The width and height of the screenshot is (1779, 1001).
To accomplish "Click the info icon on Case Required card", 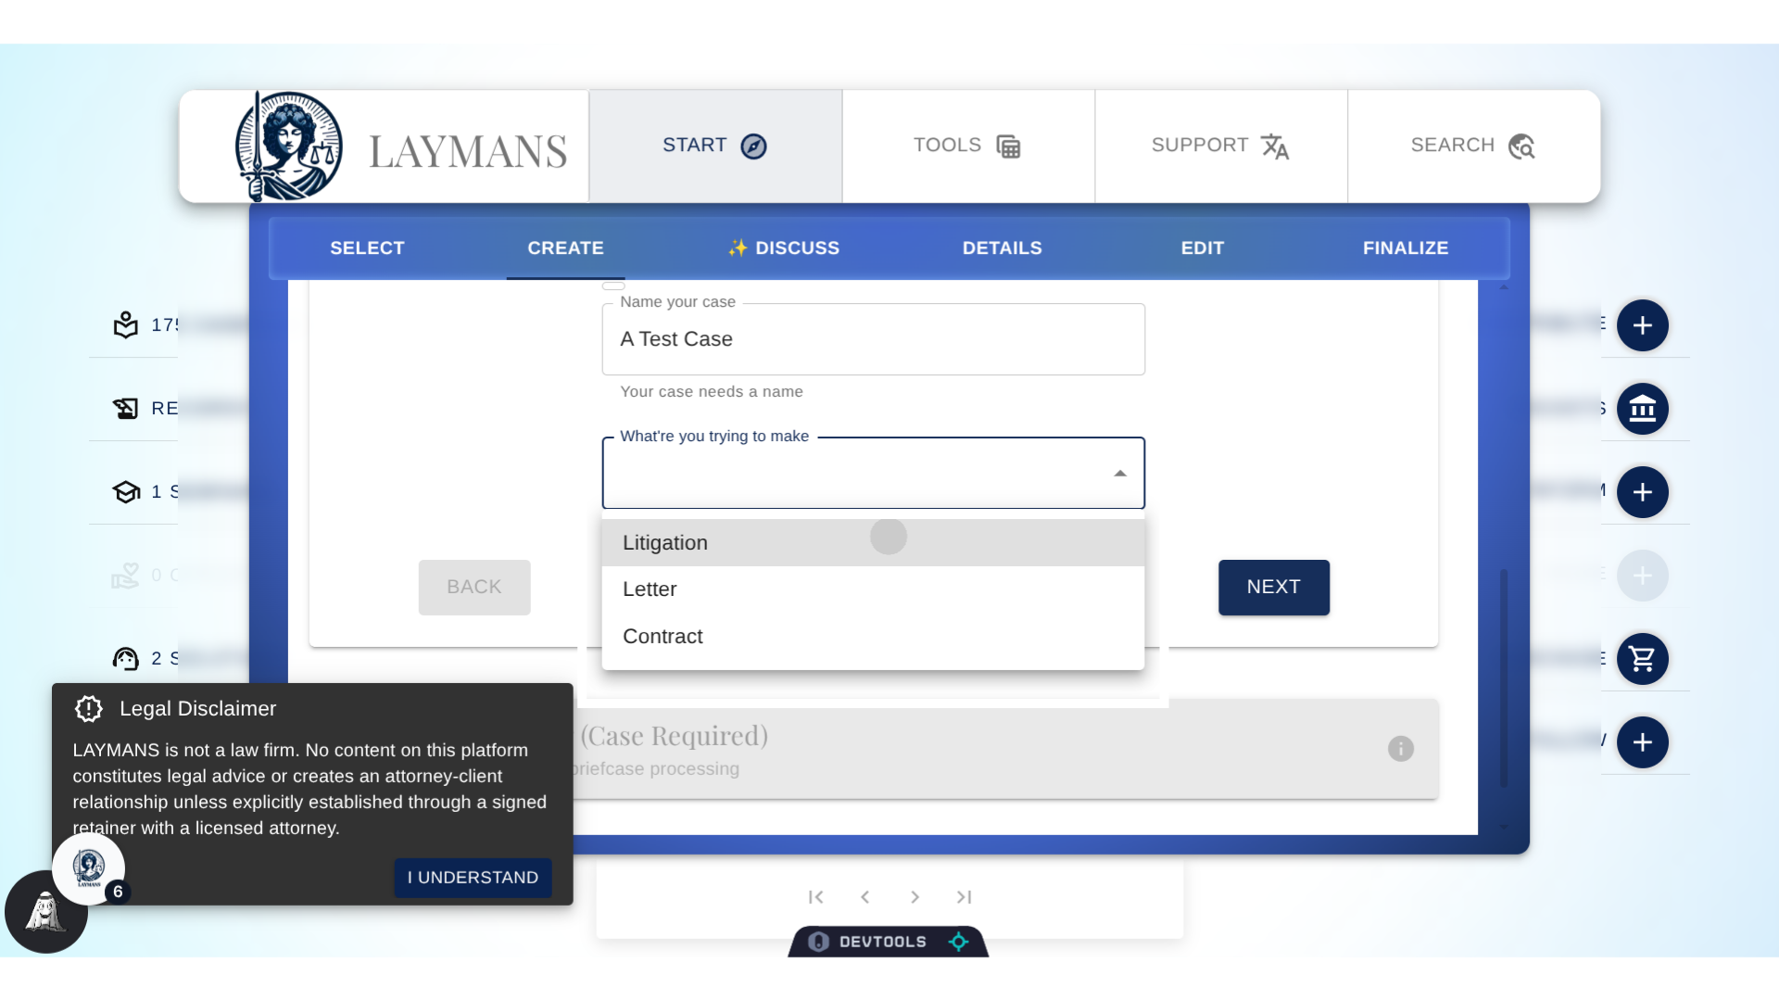I will [x=1400, y=749].
